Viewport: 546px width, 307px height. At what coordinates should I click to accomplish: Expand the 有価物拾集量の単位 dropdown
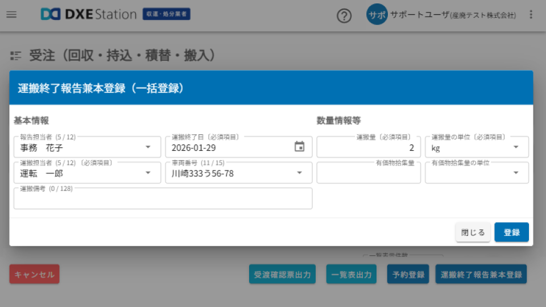click(516, 173)
